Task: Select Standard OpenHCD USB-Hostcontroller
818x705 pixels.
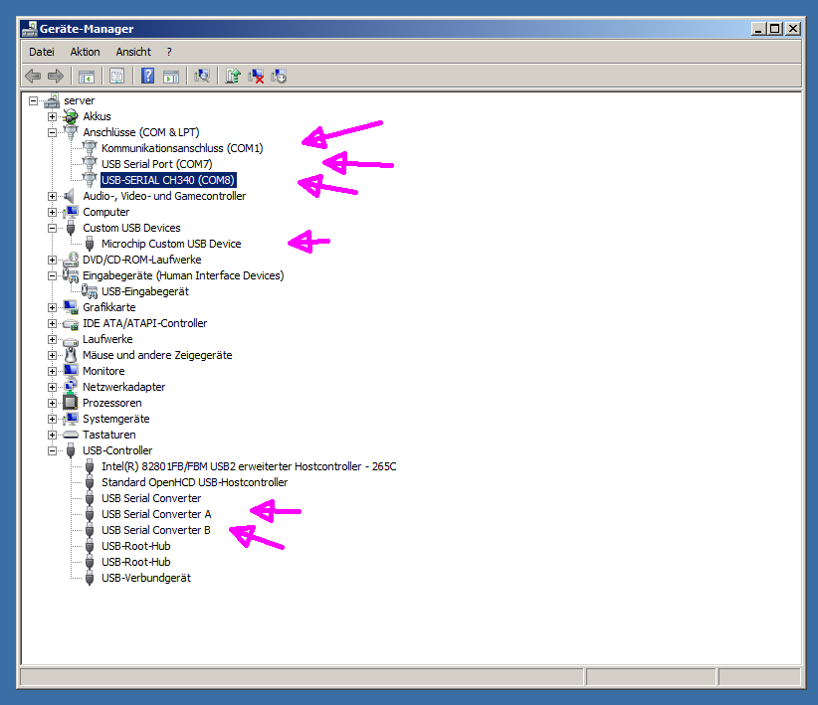Action: point(195,482)
